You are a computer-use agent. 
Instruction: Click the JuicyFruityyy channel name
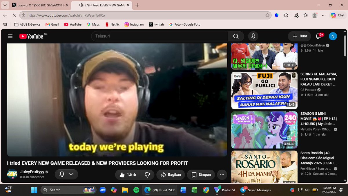32,172
